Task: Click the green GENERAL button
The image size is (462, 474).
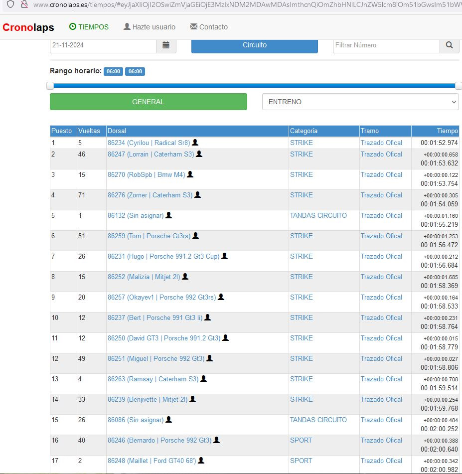Action: point(149,102)
